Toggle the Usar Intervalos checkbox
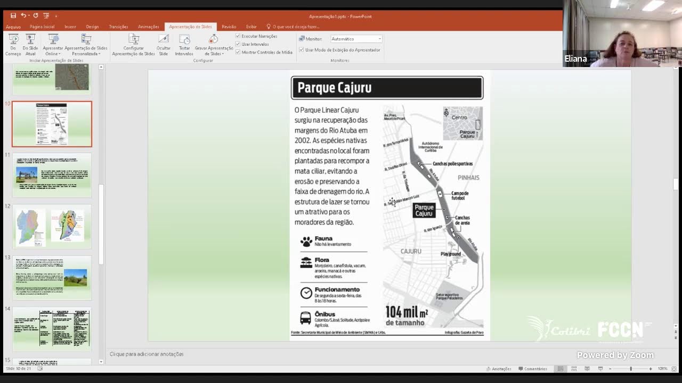 point(238,44)
